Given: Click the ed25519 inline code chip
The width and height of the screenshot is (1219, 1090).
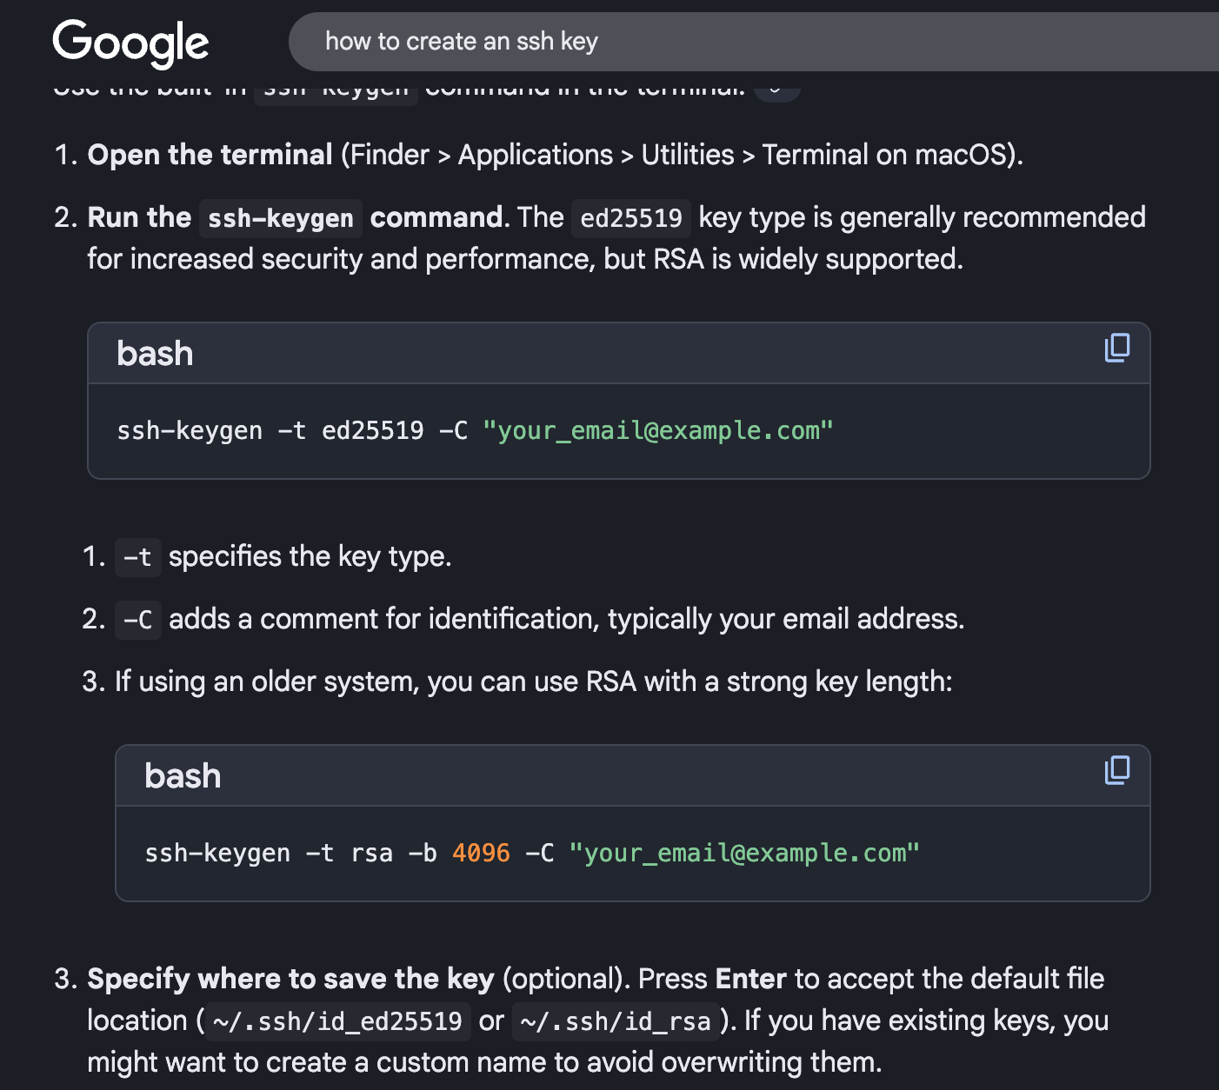Looking at the screenshot, I should point(630,218).
